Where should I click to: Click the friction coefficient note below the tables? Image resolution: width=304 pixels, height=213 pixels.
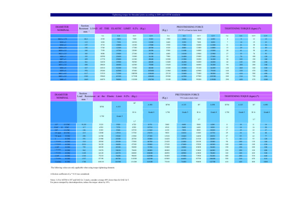[70, 174]
